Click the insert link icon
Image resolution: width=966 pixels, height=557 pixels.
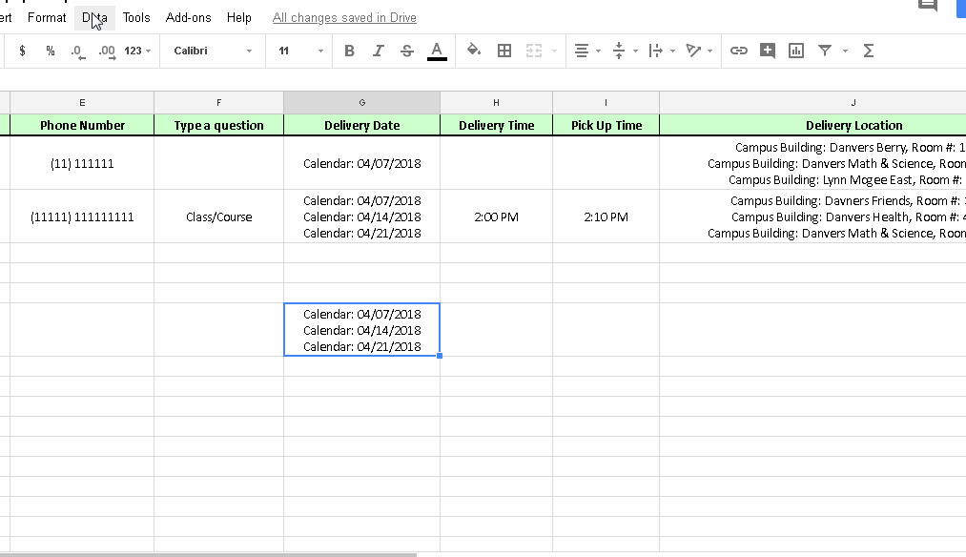(738, 51)
